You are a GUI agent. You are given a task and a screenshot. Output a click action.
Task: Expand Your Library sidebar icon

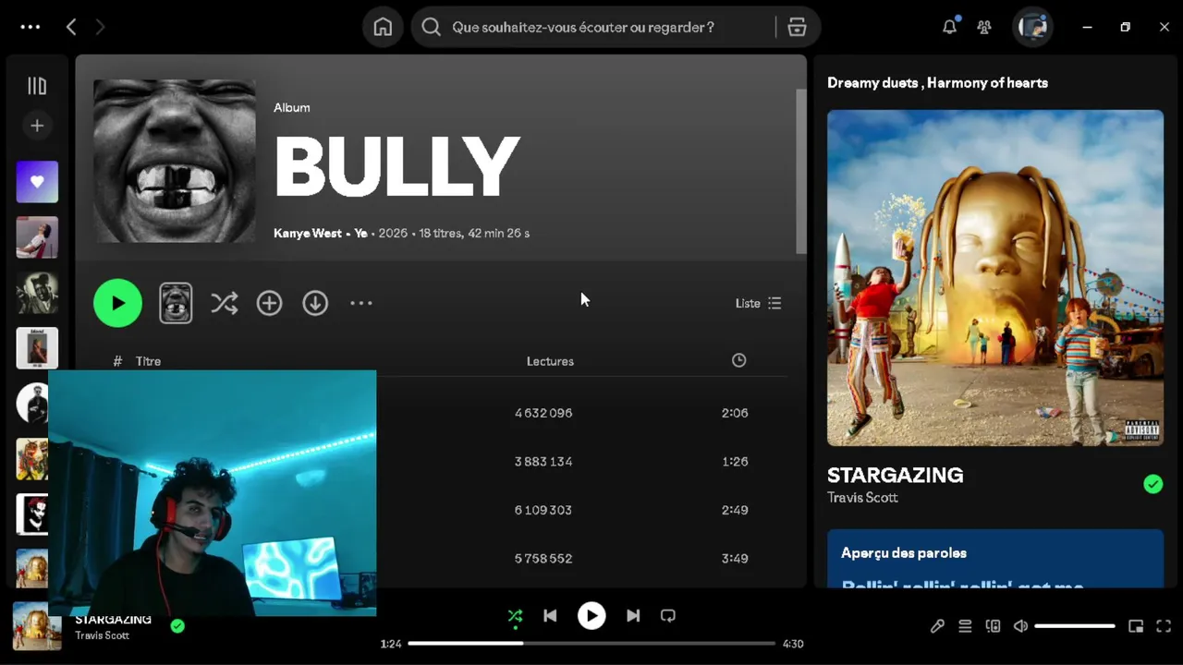click(x=37, y=86)
